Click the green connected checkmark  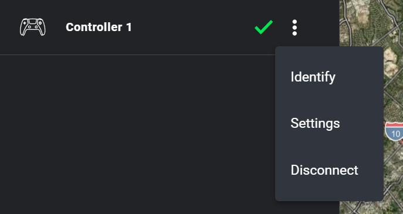(x=264, y=27)
